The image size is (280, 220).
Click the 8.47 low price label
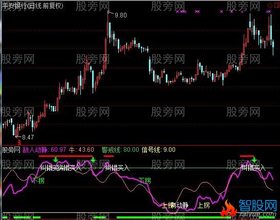point(28,137)
